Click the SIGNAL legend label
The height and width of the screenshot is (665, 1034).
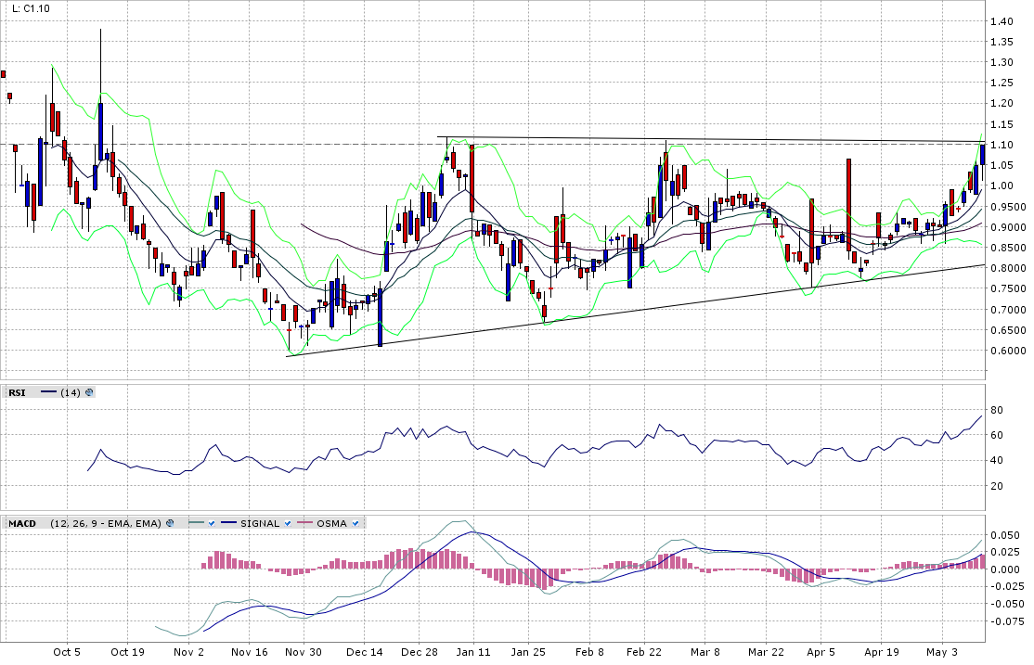point(259,523)
